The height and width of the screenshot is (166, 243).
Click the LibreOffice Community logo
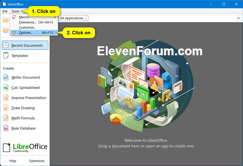(x=25, y=148)
